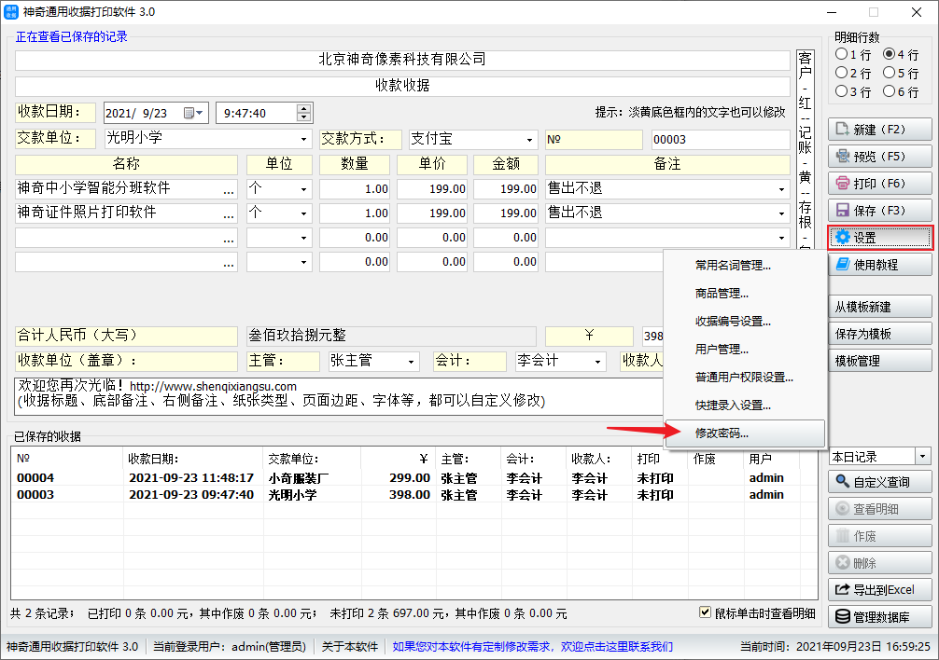Export records with 导出到Excel icon

tap(843, 589)
